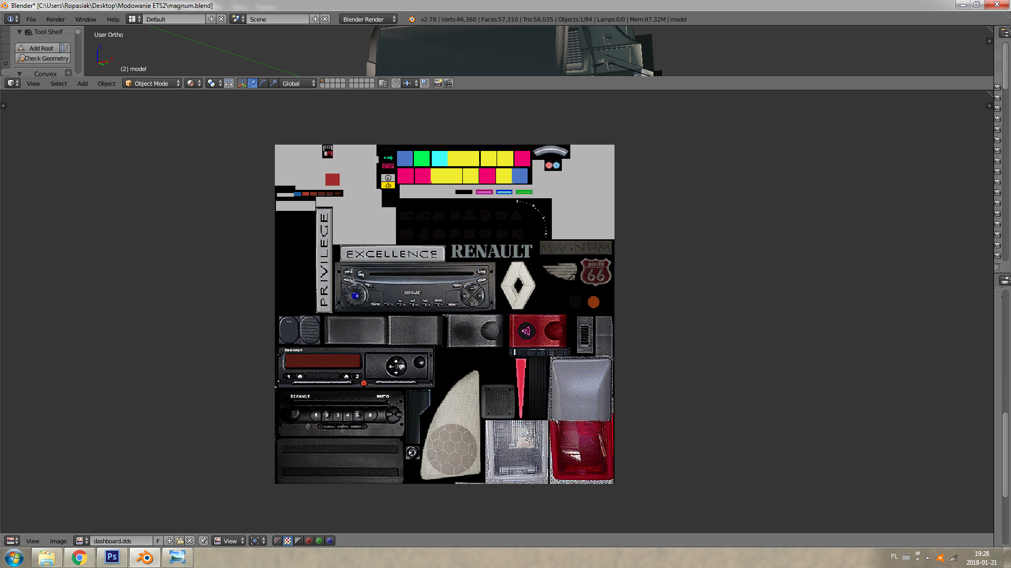Open the UV editor View menu
Image resolution: width=1011 pixels, height=568 pixels.
pyautogui.click(x=33, y=541)
